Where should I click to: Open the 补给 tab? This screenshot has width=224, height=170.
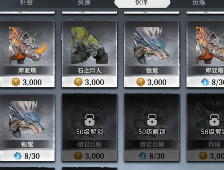tap(27, 2)
